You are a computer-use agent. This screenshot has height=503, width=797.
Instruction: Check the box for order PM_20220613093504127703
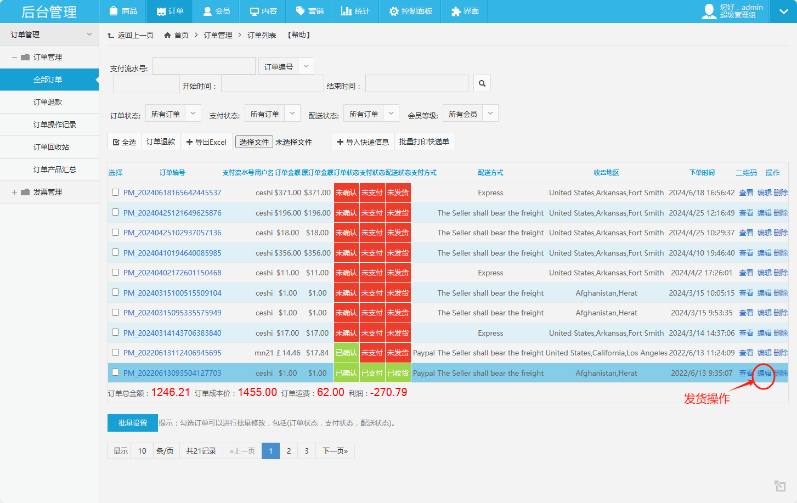point(115,372)
